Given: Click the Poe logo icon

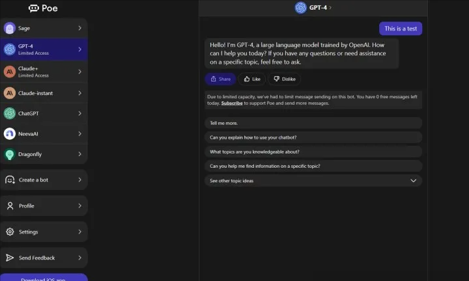Looking at the screenshot, I should tap(34, 8).
